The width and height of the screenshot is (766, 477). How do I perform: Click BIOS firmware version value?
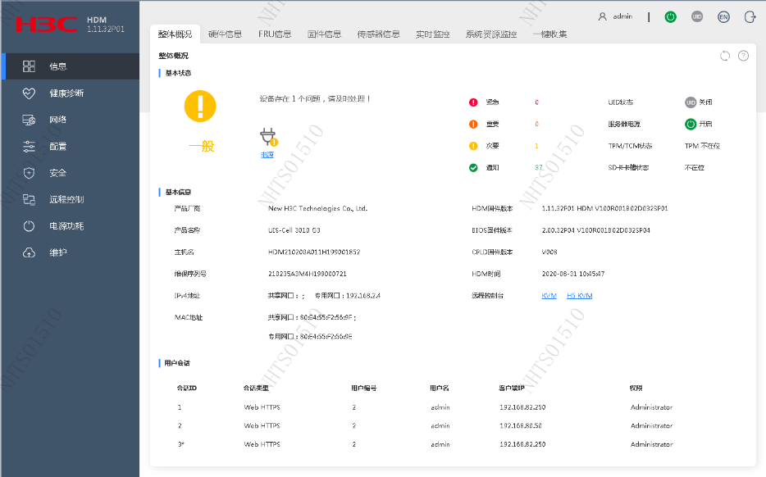596,230
